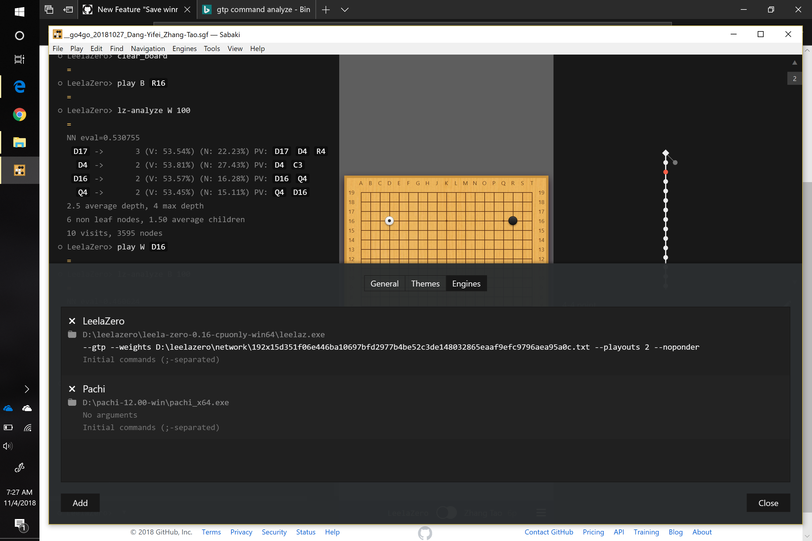812x541 pixels.
Task: Edit the LeelaZero engine name field
Action: 433,321
